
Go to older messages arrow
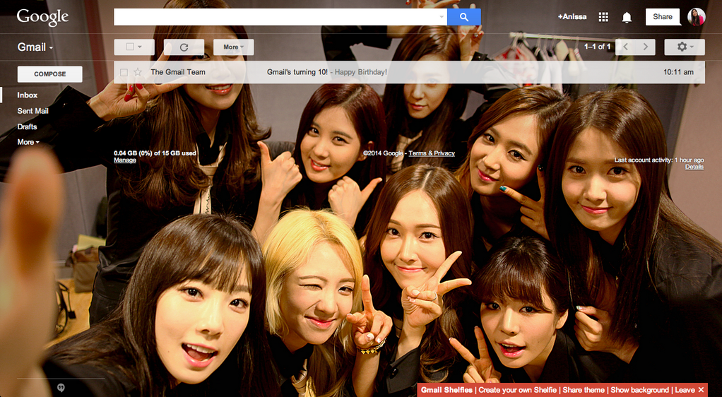[646, 47]
